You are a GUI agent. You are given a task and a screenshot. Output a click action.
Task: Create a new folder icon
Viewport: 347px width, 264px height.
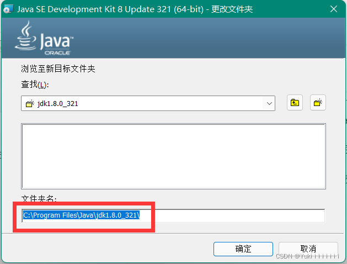[318, 103]
